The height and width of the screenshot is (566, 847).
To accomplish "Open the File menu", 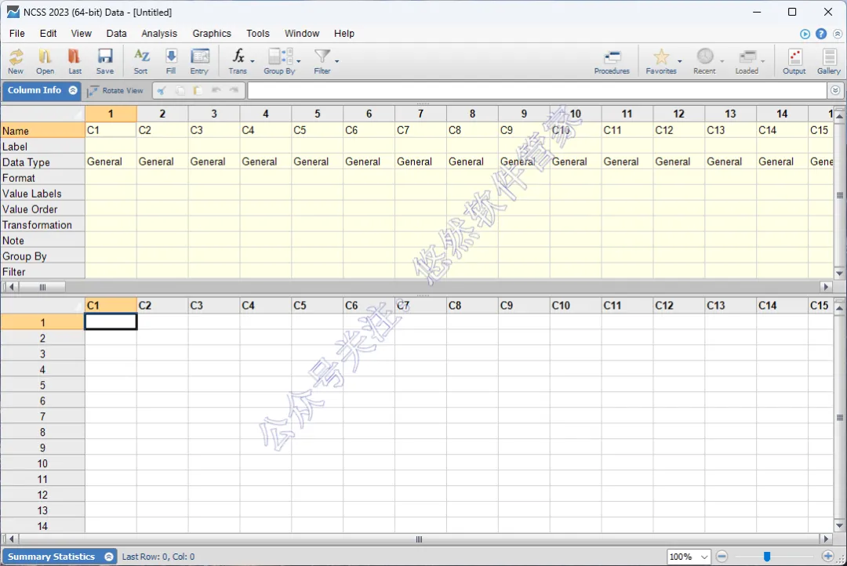I will click(x=17, y=34).
